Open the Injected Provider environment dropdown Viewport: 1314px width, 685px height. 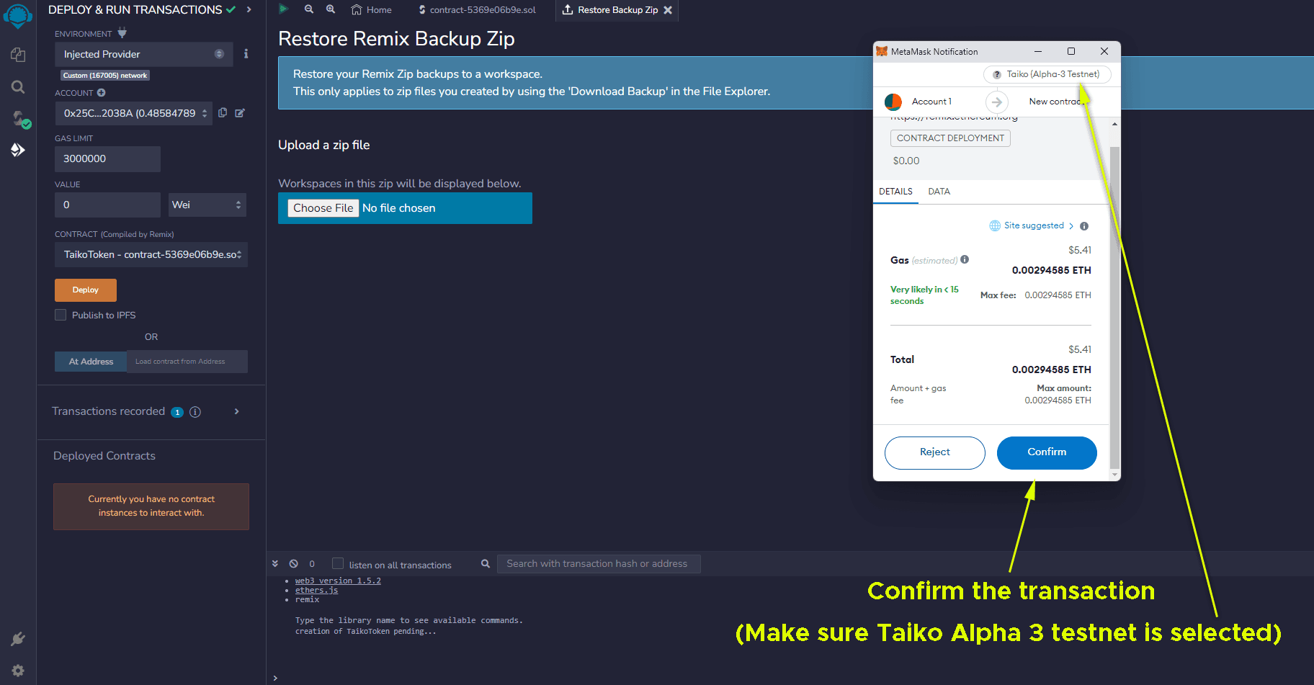click(144, 54)
